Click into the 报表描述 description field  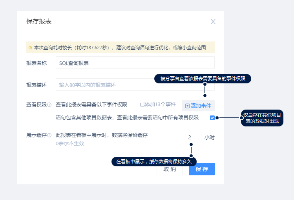point(106,85)
